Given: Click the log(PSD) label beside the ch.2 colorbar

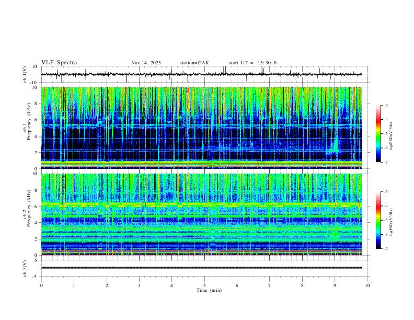Looking at the screenshot, I should [392, 223].
